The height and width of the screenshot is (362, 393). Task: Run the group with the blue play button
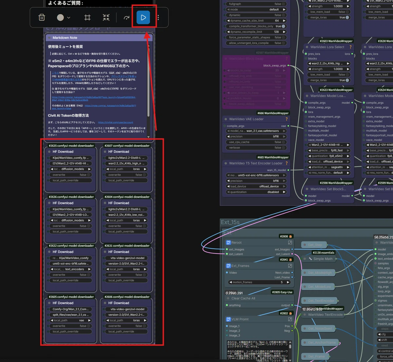pos(143,17)
